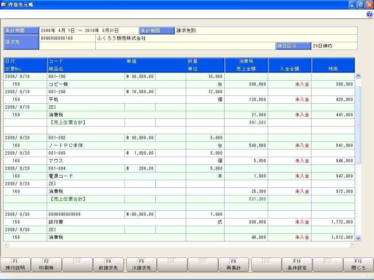
Task: Click 締日区分 label
Action: coord(293,46)
